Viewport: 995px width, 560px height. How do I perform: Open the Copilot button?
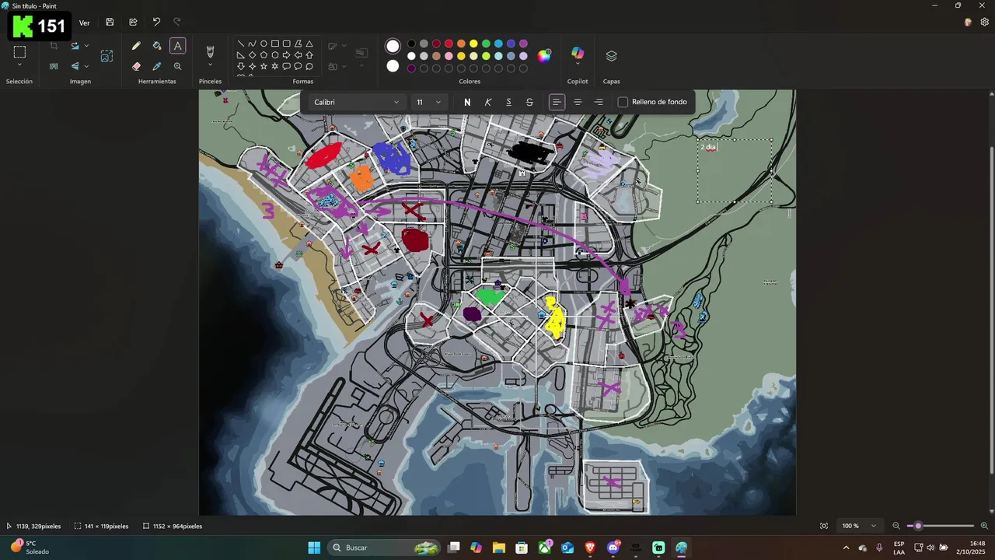pyautogui.click(x=577, y=54)
